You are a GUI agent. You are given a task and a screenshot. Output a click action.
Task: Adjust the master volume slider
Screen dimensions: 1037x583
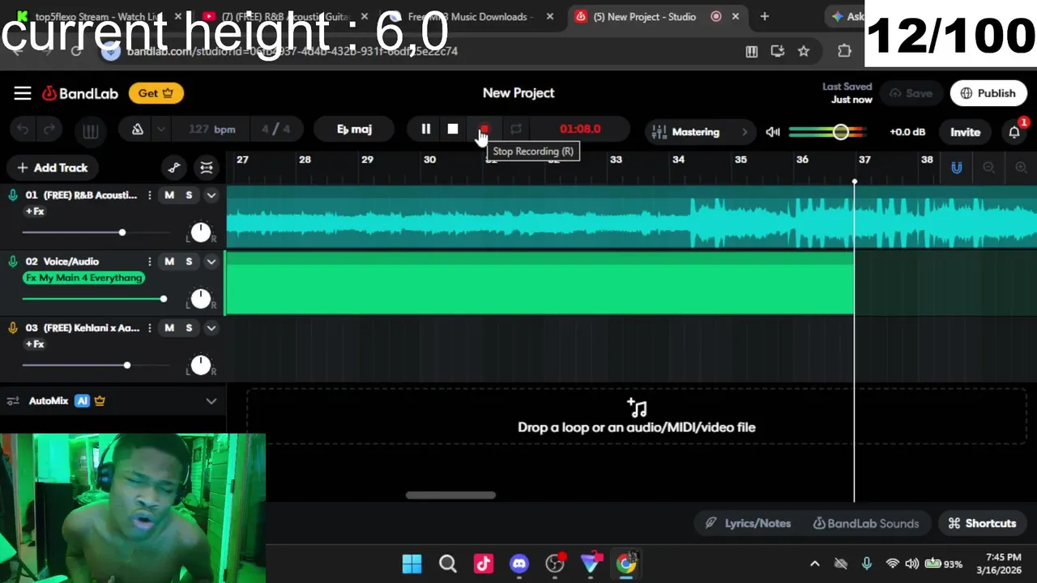click(x=827, y=132)
